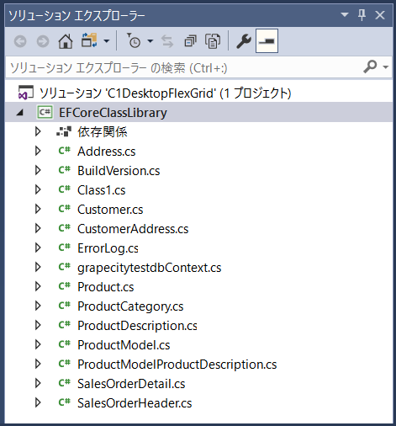Click C# icon beside Product.cs
The image size is (396, 426).
pos(65,286)
